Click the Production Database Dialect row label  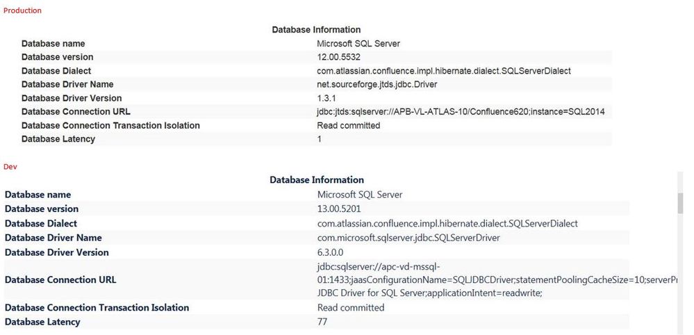[x=56, y=71]
